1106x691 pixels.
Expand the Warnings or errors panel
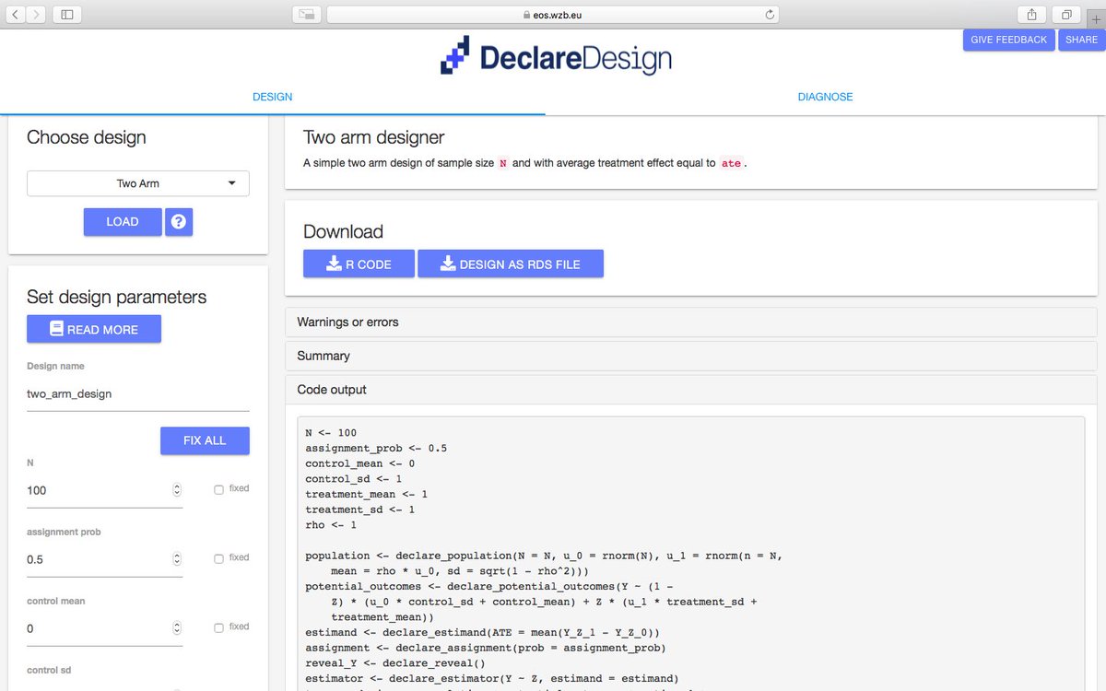pyautogui.click(x=691, y=322)
